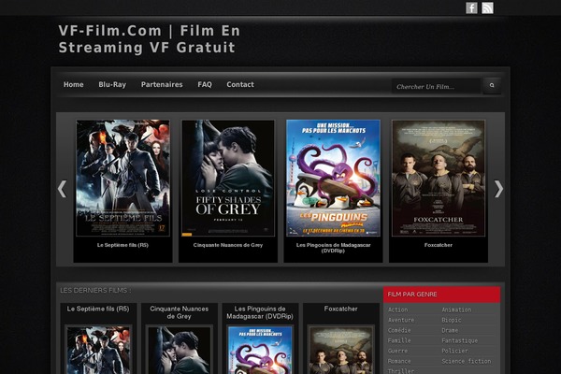Select the Animation genre

(456, 309)
